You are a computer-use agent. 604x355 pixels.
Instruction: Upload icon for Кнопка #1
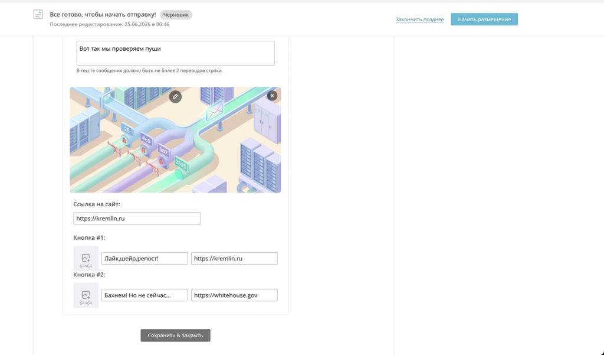point(86,259)
